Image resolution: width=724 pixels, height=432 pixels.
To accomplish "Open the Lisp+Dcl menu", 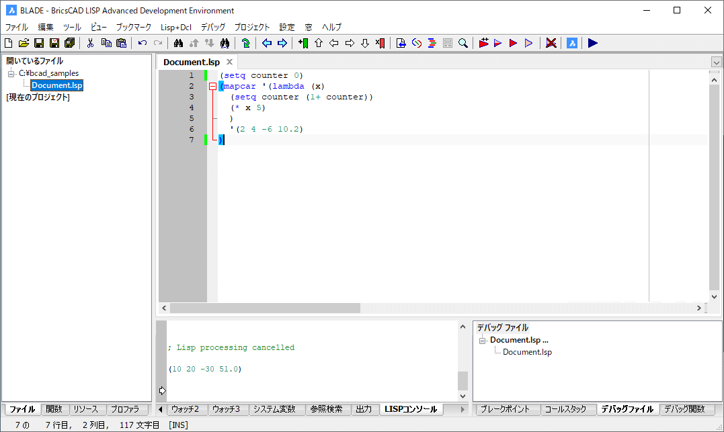I will 176,28.
